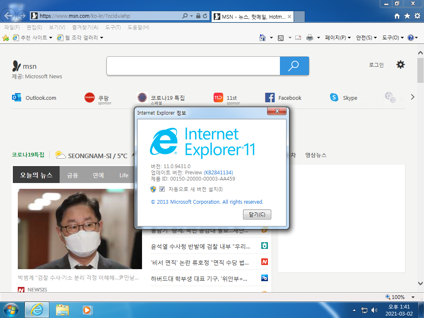Open the 도구(O) dropdown menu

click(393, 38)
